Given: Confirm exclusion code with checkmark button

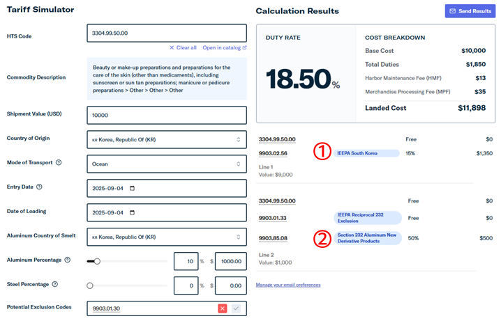Looking at the screenshot, I should (236, 308).
